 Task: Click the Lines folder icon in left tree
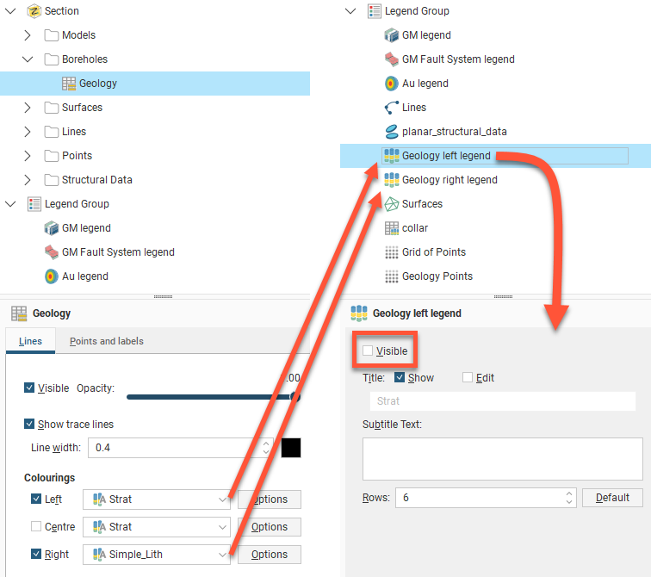(x=52, y=132)
